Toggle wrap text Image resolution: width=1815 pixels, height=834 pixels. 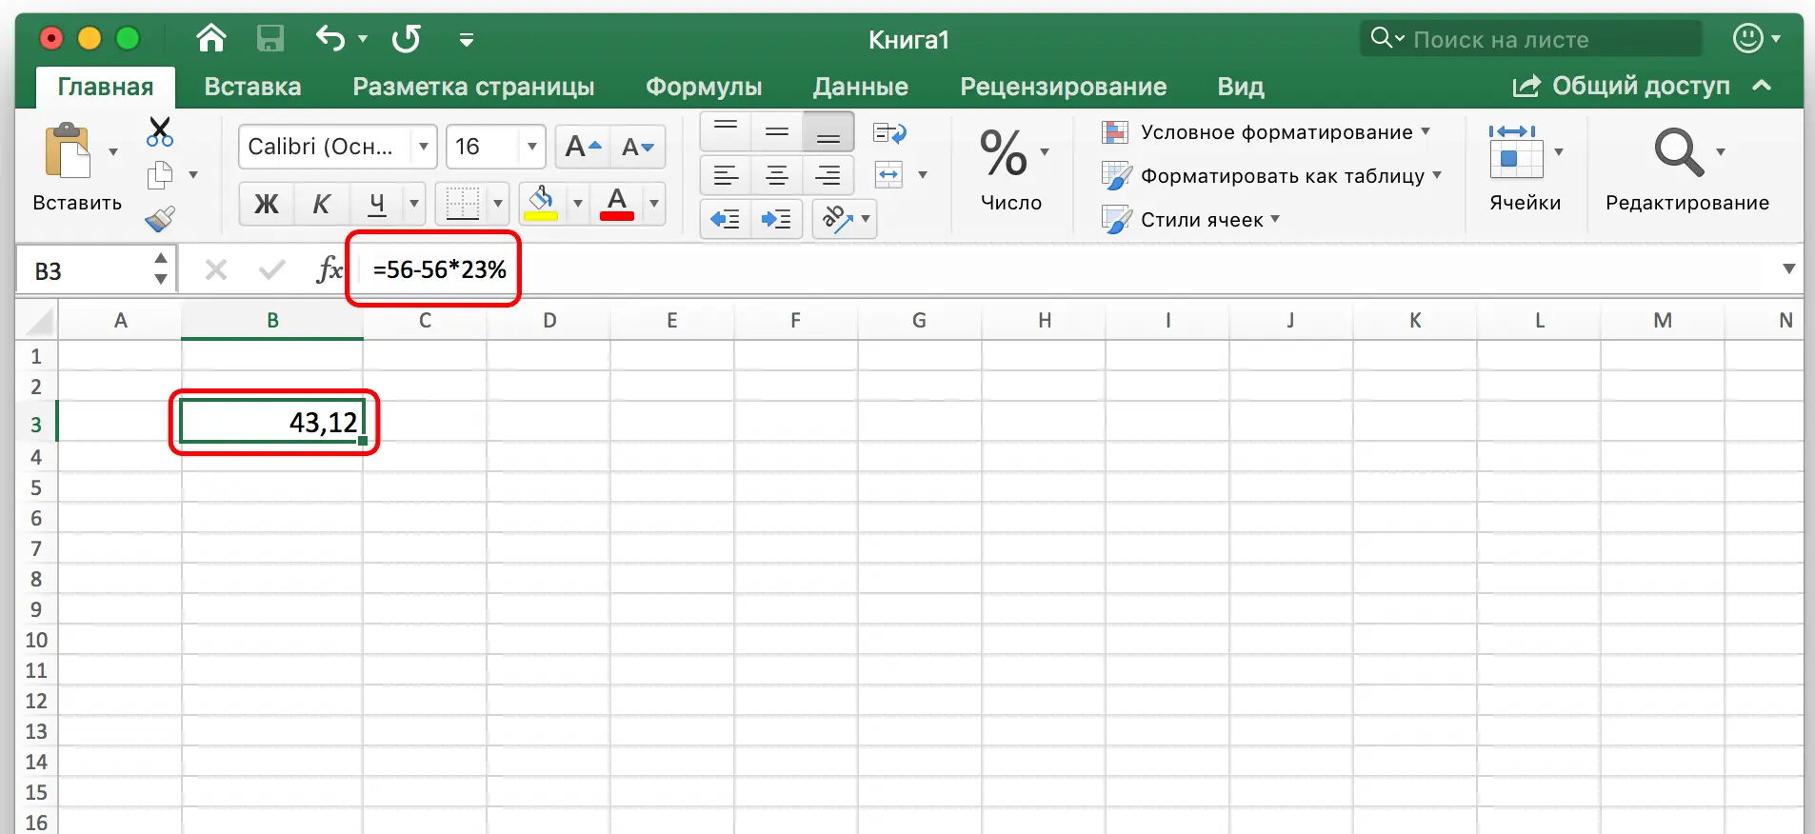coord(889,132)
